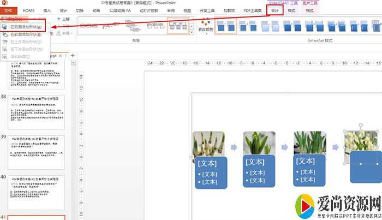Switch to SmartArt 设计 tab

(x=274, y=10)
